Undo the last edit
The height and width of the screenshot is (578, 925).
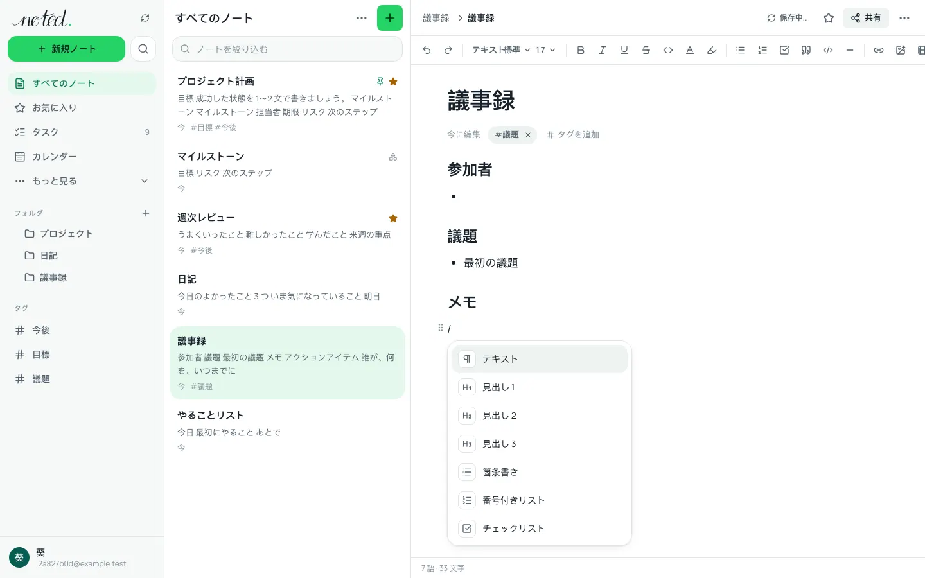point(427,50)
